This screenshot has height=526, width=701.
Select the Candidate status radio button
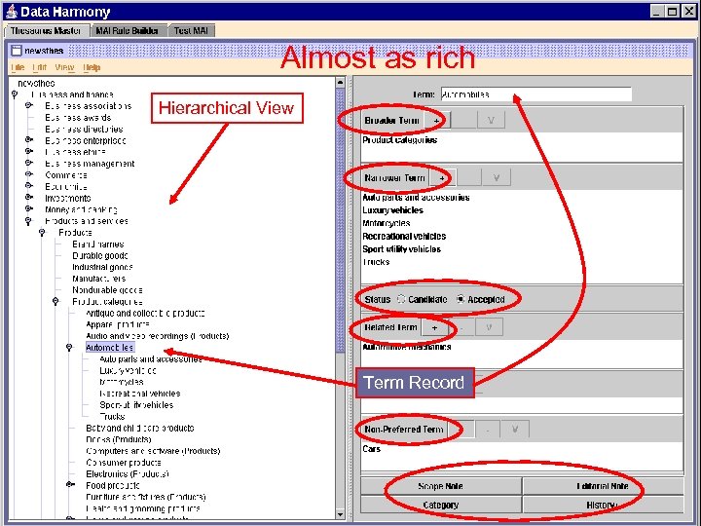point(401,299)
